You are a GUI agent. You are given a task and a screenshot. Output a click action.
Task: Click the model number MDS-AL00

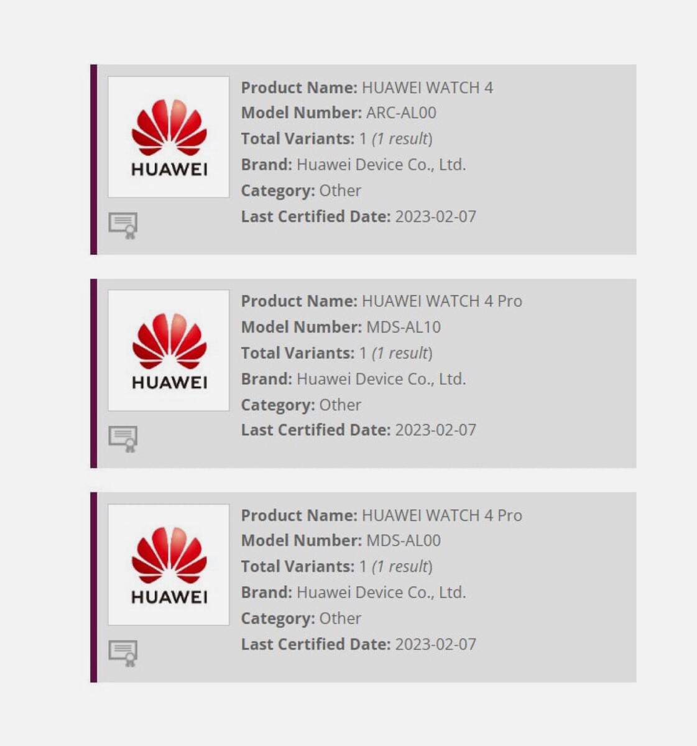coord(403,541)
